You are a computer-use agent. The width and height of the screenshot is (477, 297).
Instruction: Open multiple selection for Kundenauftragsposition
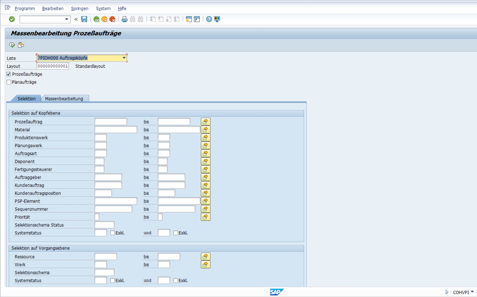coord(205,193)
